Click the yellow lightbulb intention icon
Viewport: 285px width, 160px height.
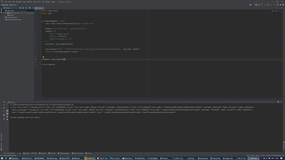(43, 57)
